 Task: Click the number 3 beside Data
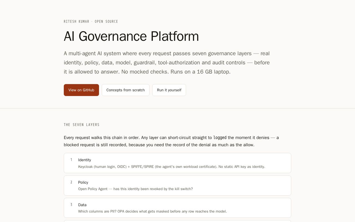(x=71, y=205)
